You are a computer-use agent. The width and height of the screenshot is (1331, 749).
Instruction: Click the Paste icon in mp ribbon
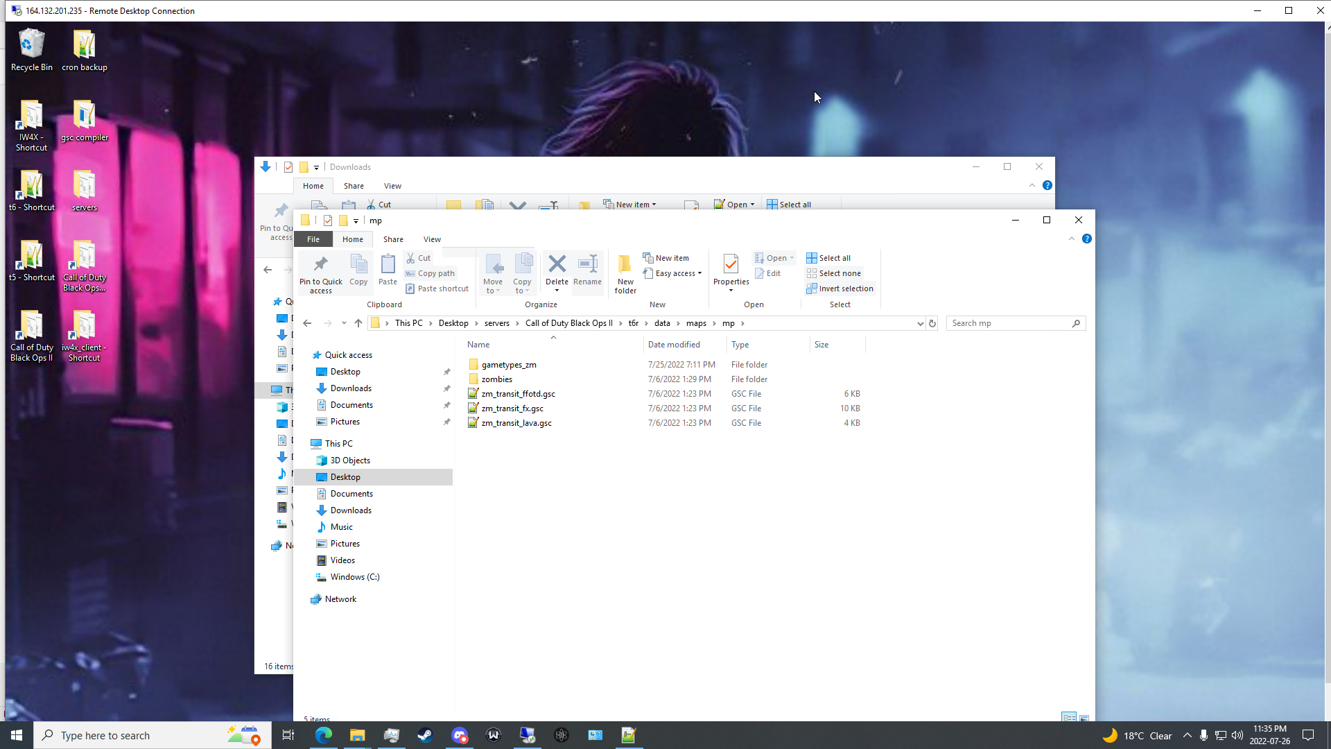coord(388,270)
